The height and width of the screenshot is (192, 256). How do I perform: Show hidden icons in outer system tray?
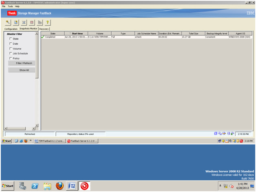coord(220,185)
